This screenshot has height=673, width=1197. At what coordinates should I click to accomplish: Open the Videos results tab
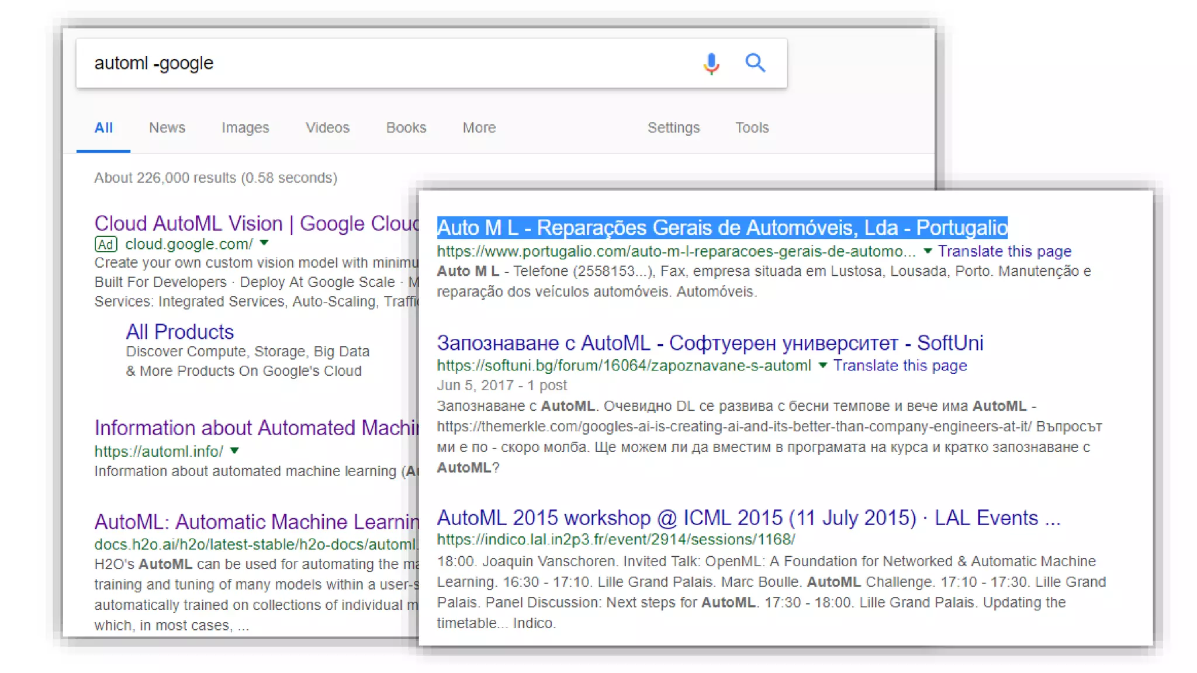click(327, 127)
